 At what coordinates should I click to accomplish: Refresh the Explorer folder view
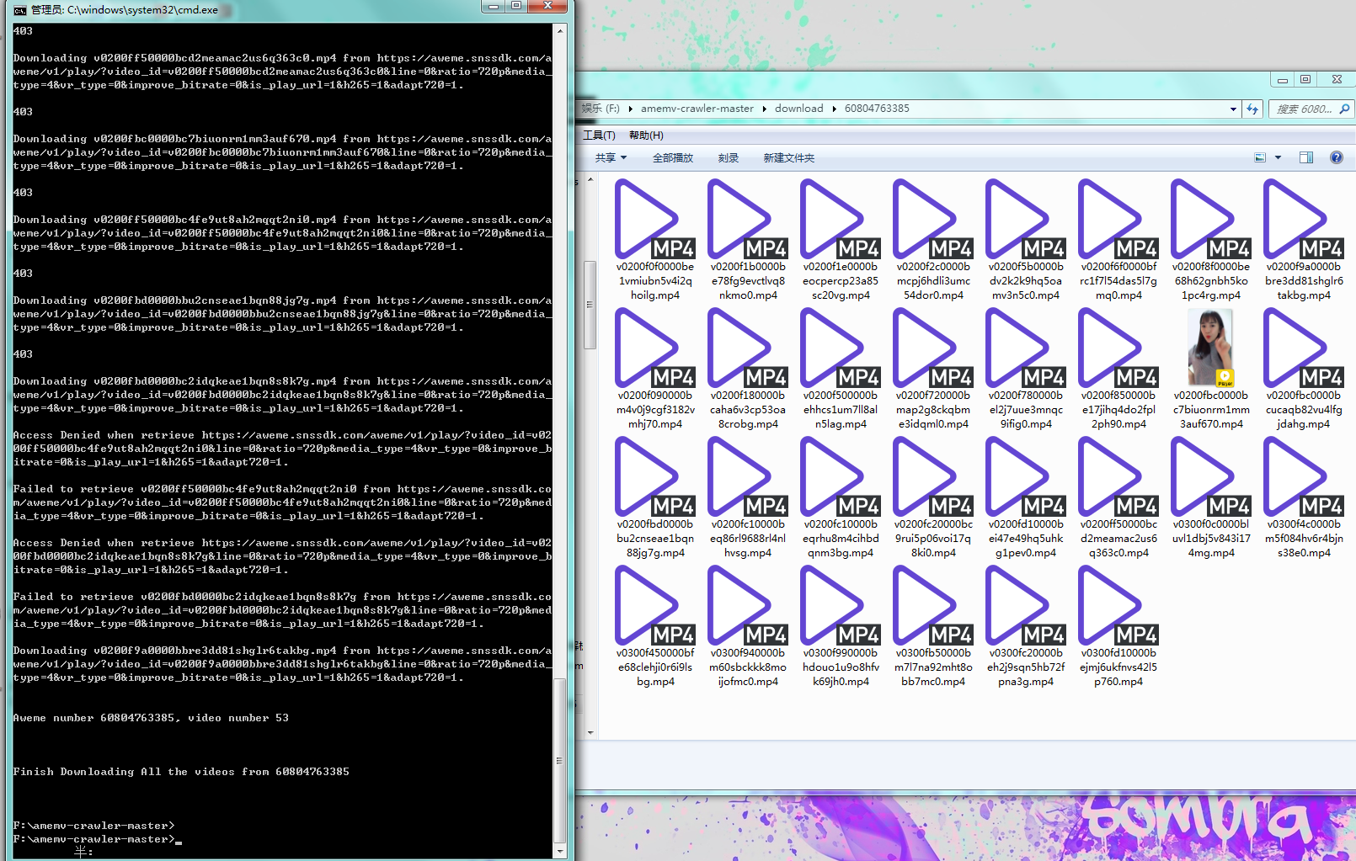coord(1252,109)
